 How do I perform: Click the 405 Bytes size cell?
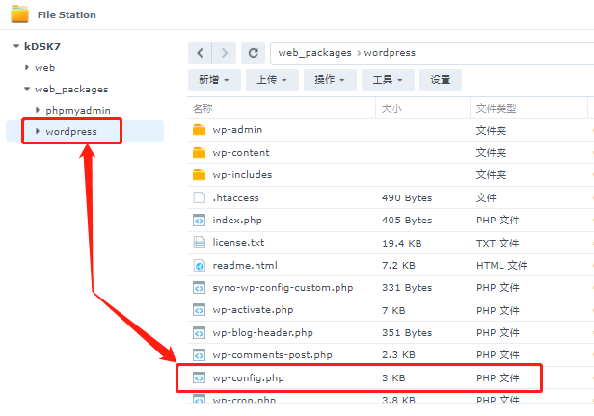[x=407, y=221]
